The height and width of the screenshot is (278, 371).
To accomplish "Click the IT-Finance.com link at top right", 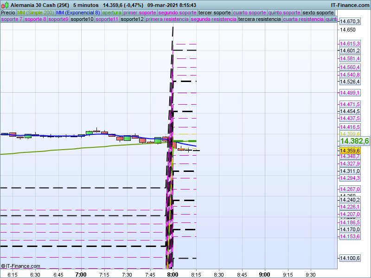I will tap(350, 5).
